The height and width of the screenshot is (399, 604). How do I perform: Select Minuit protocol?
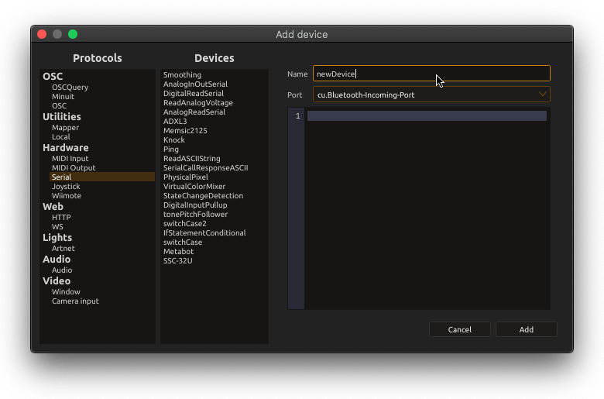[x=63, y=96]
